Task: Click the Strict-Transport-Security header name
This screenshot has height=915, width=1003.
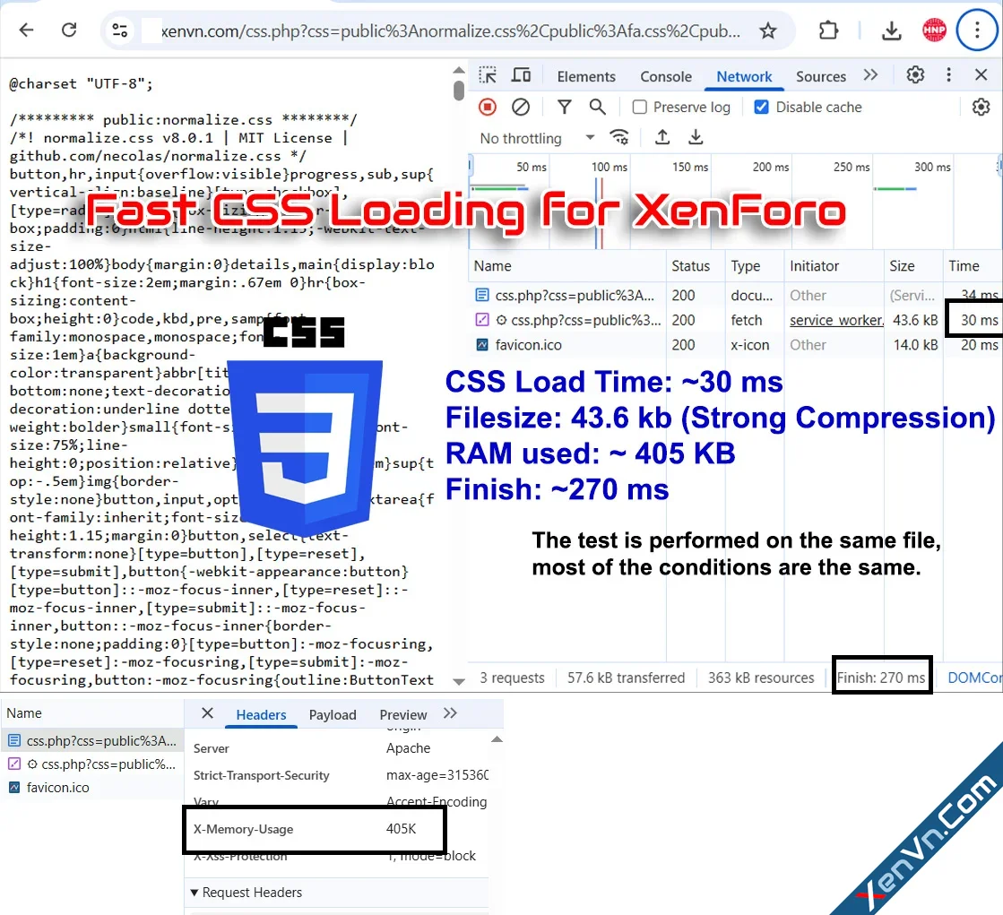Action: tap(261, 775)
